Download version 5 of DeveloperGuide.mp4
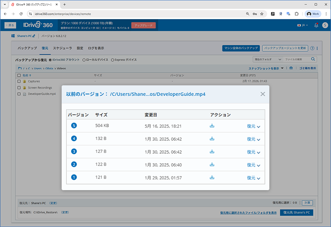The image size is (331, 227). tap(212, 126)
